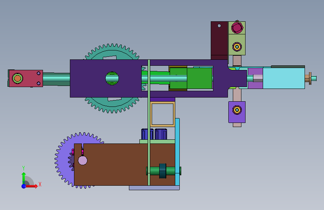
Task: Select the dark maroon block at top right
Action: [x=219, y=40]
